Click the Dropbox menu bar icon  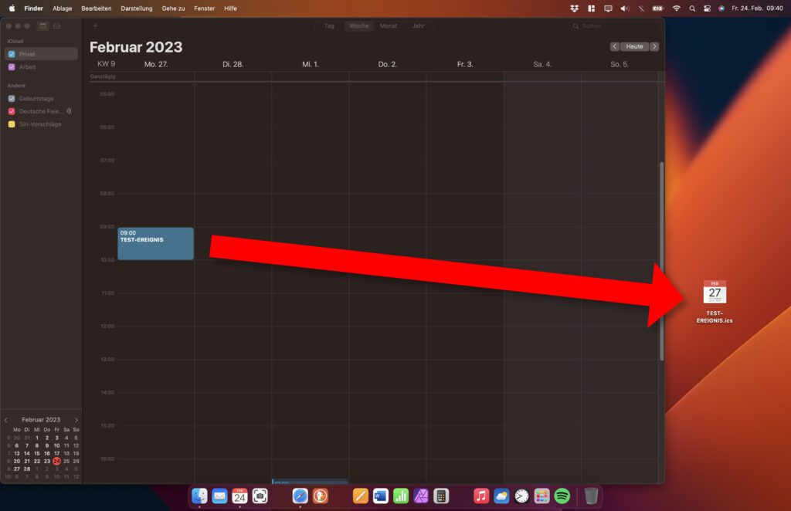coord(574,8)
